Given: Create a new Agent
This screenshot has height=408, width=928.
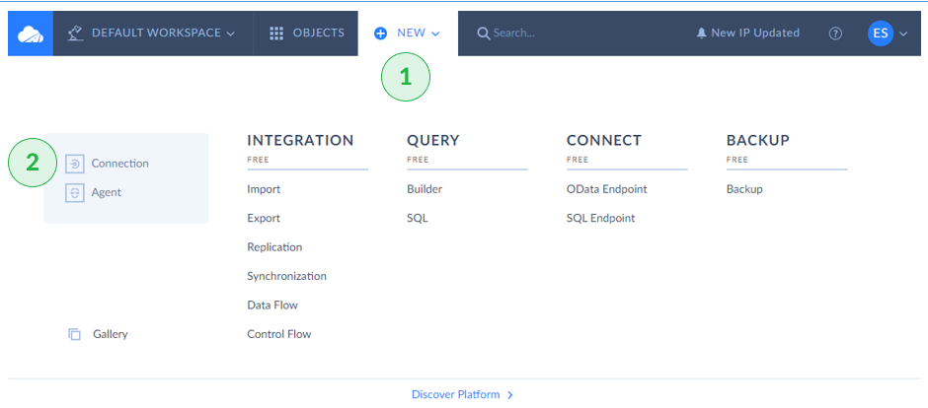Looking at the screenshot, I should (x=106, y=192).
